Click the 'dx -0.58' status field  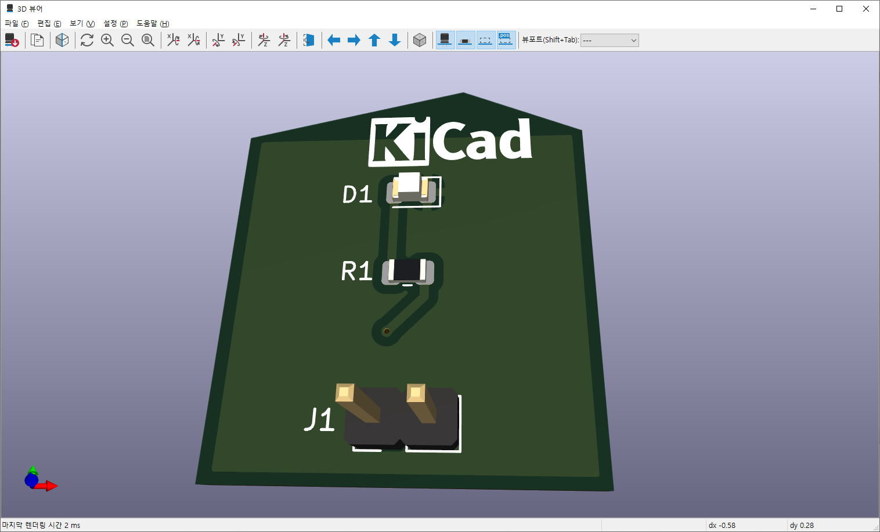tap(722, 525)
